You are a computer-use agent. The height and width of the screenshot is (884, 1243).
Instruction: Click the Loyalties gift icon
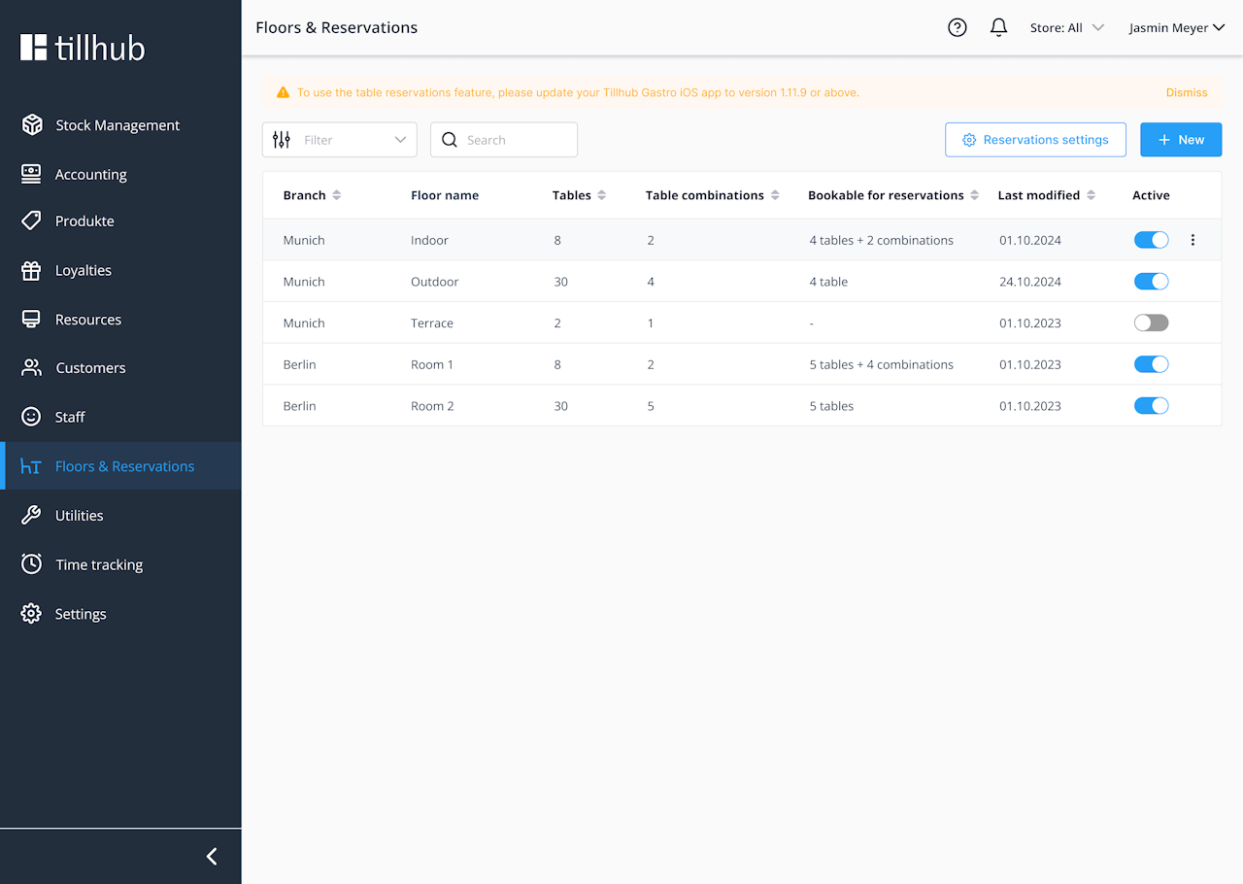pyautogui.click(x=32, y=271)
